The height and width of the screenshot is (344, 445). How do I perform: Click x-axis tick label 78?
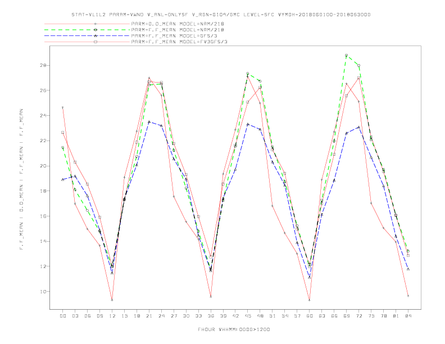point(383,316)
